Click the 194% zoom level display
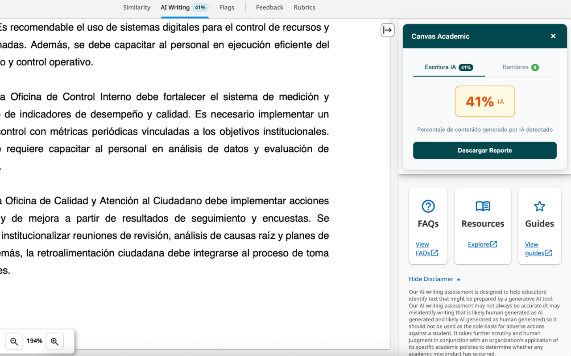The height and width of the screenshot is (356, 571). (x=34, y=341)
